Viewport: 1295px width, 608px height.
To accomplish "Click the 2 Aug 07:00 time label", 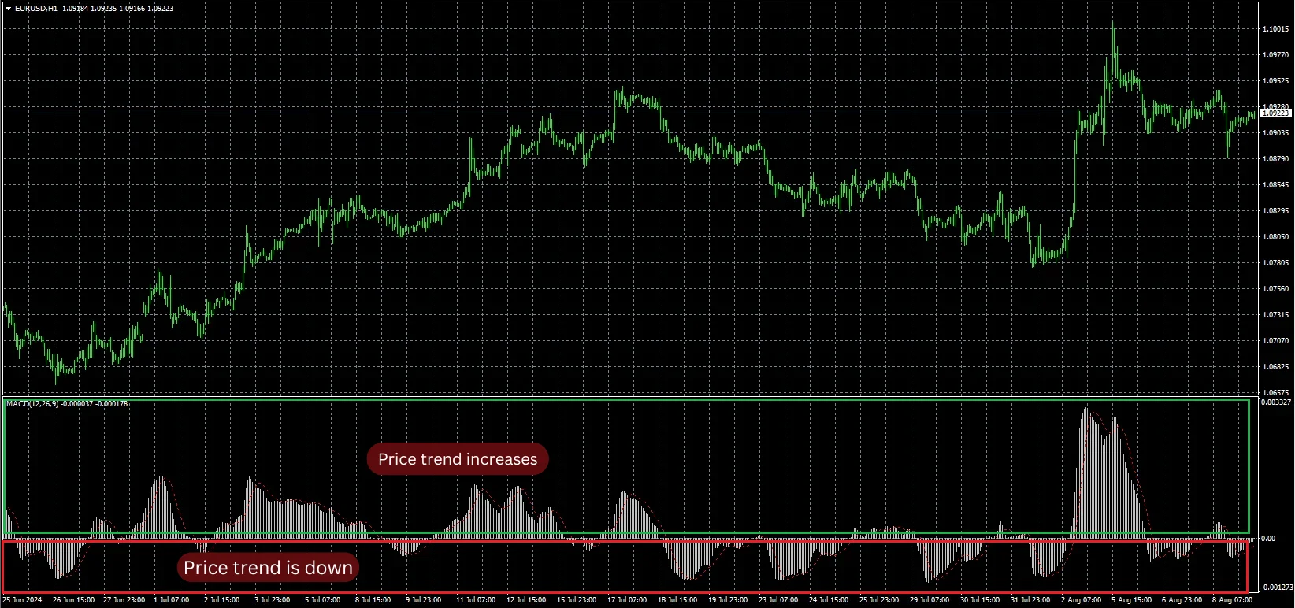I will [x=1081, y=600].
